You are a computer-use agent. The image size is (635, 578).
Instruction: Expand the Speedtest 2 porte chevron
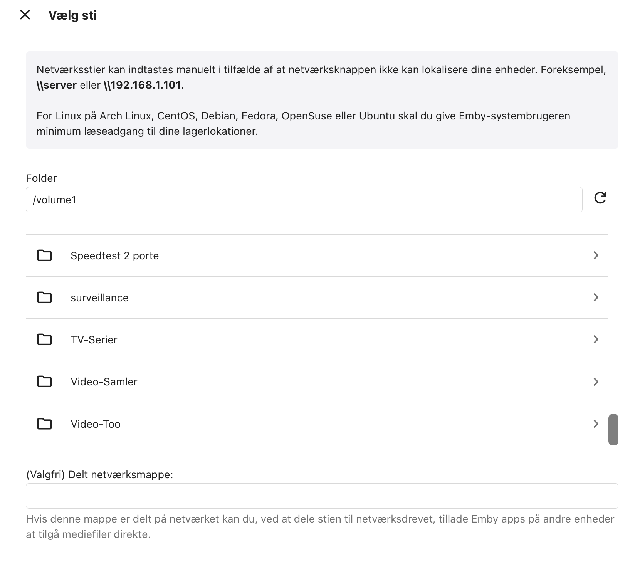[x=596, y=255]
